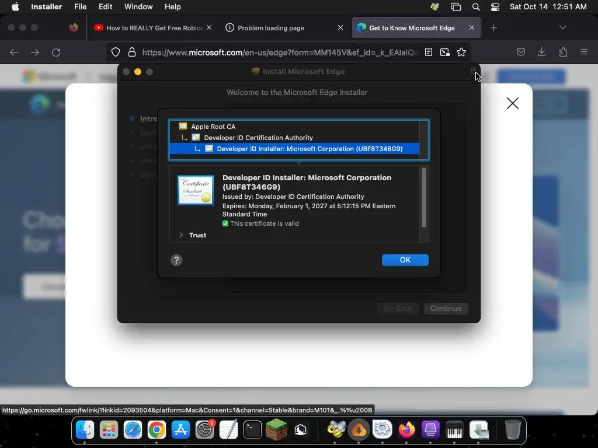Open help with the question mark button
Screen dimensions: 598x448
[176, 260]
